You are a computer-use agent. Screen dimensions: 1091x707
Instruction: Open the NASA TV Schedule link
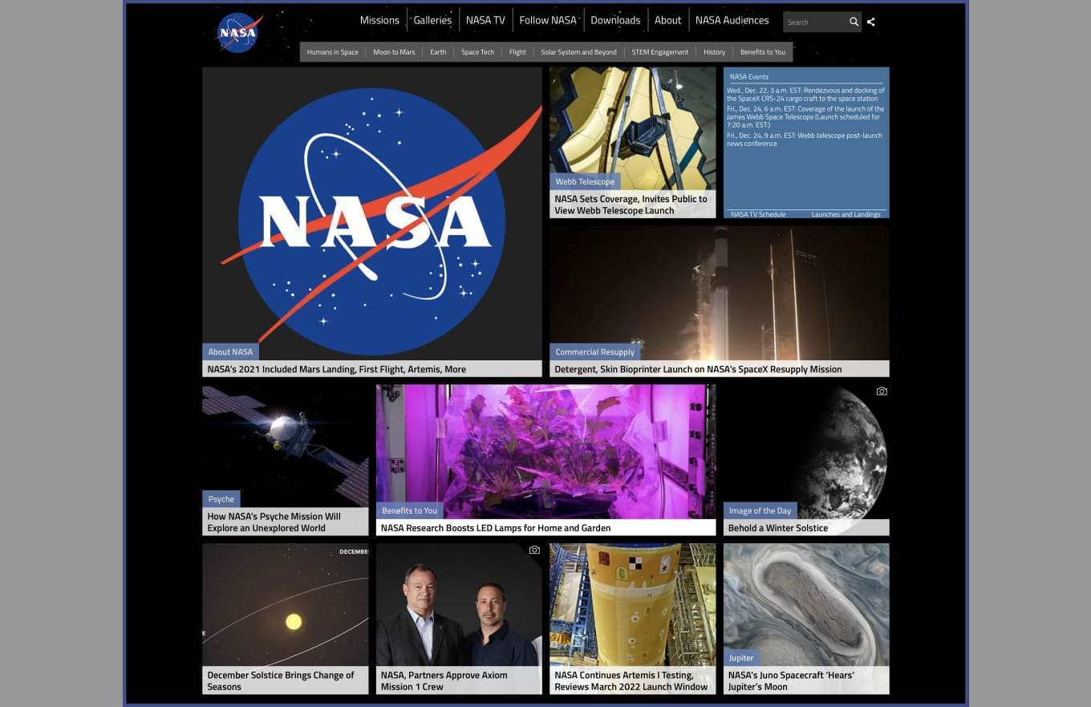click(758, 214)
